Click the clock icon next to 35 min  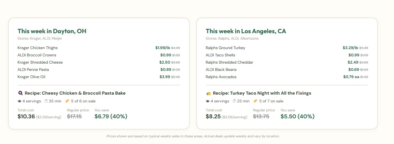pyautogui.click(x=46, y=101)
